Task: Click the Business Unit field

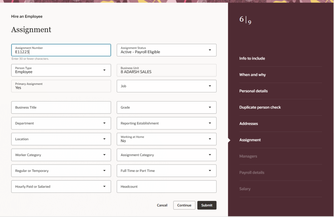Action: point(167,70)
